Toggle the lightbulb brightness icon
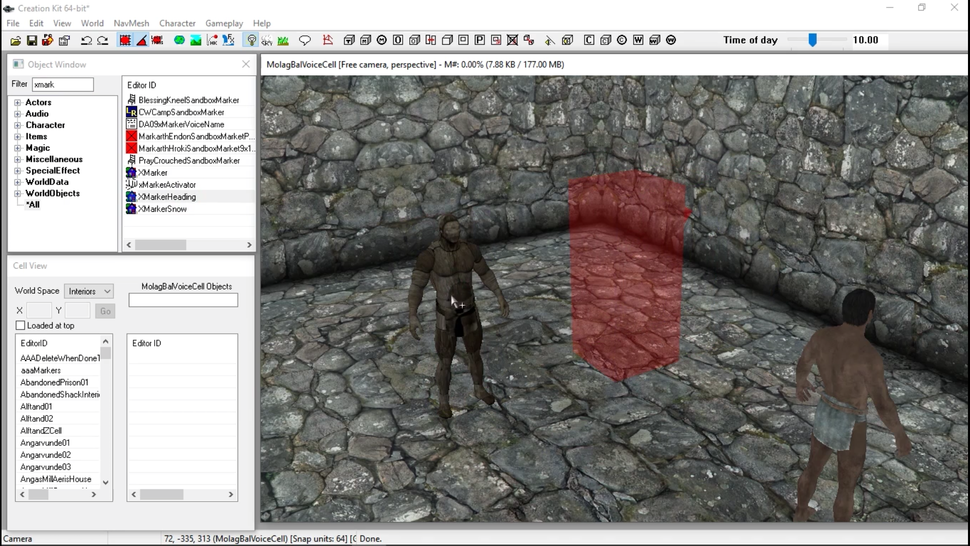The width and height of the screenshot is (970, 546). tap(251, 40)
